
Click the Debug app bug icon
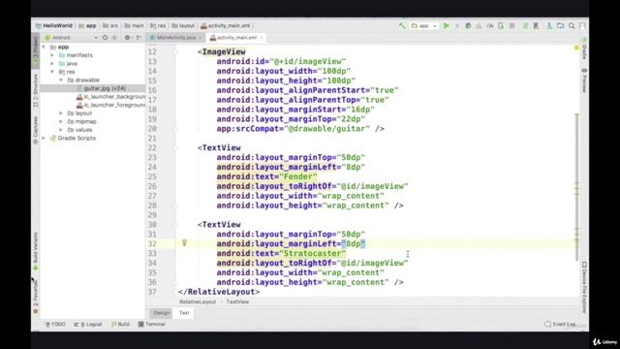[468, 26]
